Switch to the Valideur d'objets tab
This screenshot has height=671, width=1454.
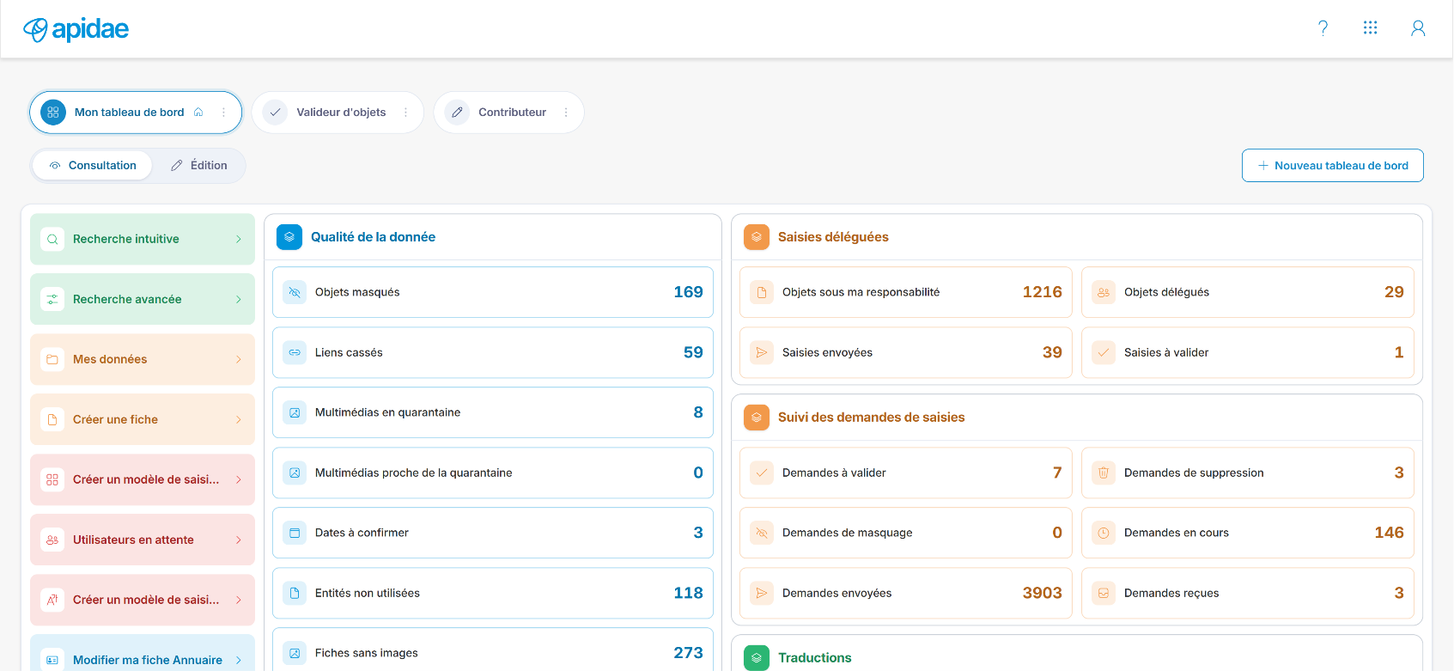coord(338,113)
